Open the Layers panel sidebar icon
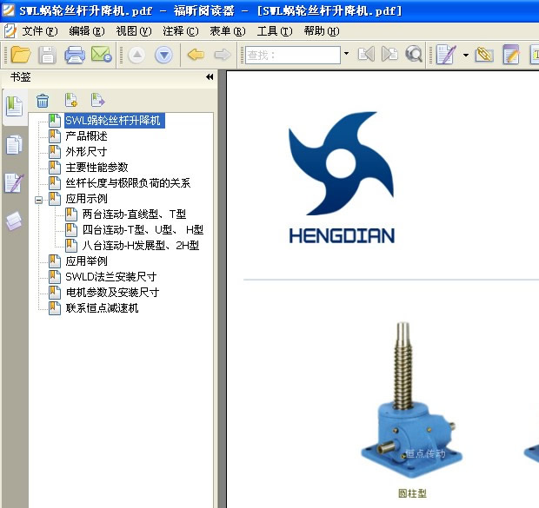Screen dimensions: 539x508 [14, 221]
